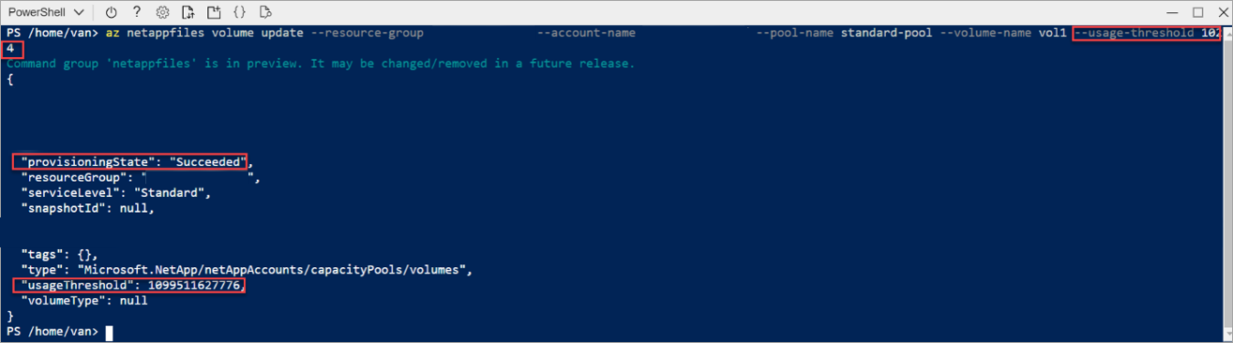
Task: Click the preview warning message line
Action: tap(321, 64)
